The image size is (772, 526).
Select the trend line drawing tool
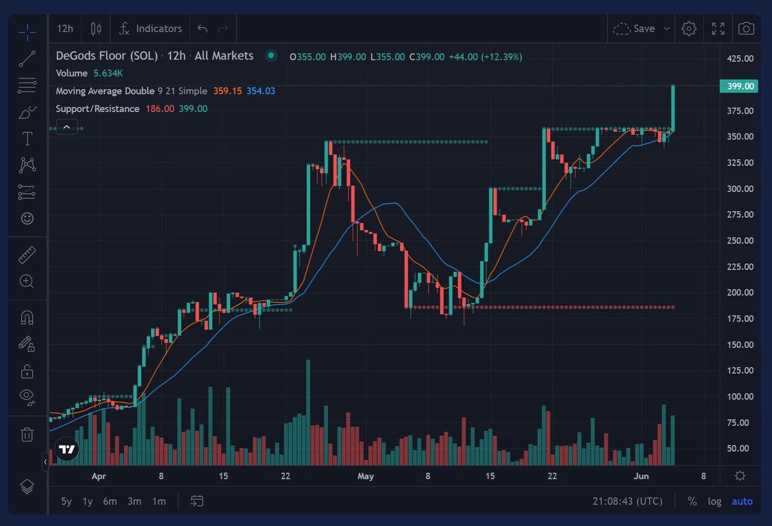coord(27,59)
